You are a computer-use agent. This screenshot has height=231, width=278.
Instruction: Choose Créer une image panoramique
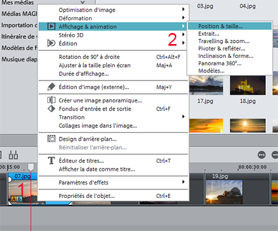(114, 100)
